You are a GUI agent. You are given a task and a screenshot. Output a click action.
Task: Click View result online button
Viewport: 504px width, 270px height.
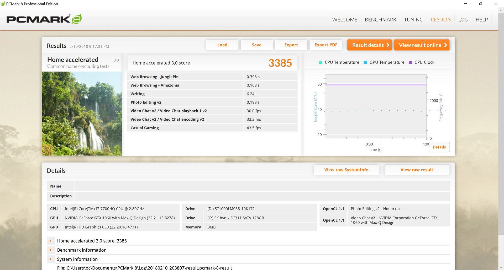[x=422, y=45]
